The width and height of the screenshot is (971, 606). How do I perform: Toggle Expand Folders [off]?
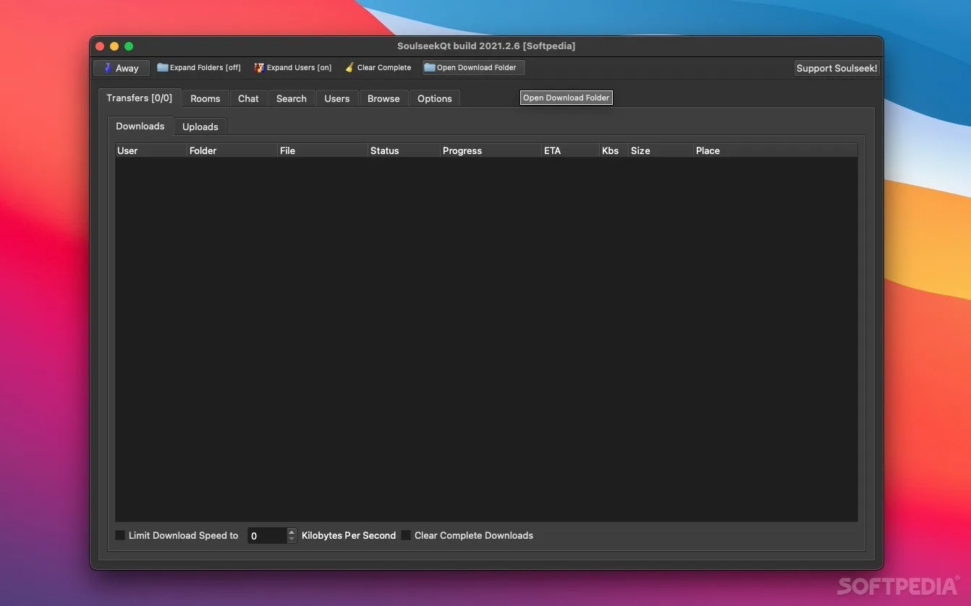pos(199,68)
